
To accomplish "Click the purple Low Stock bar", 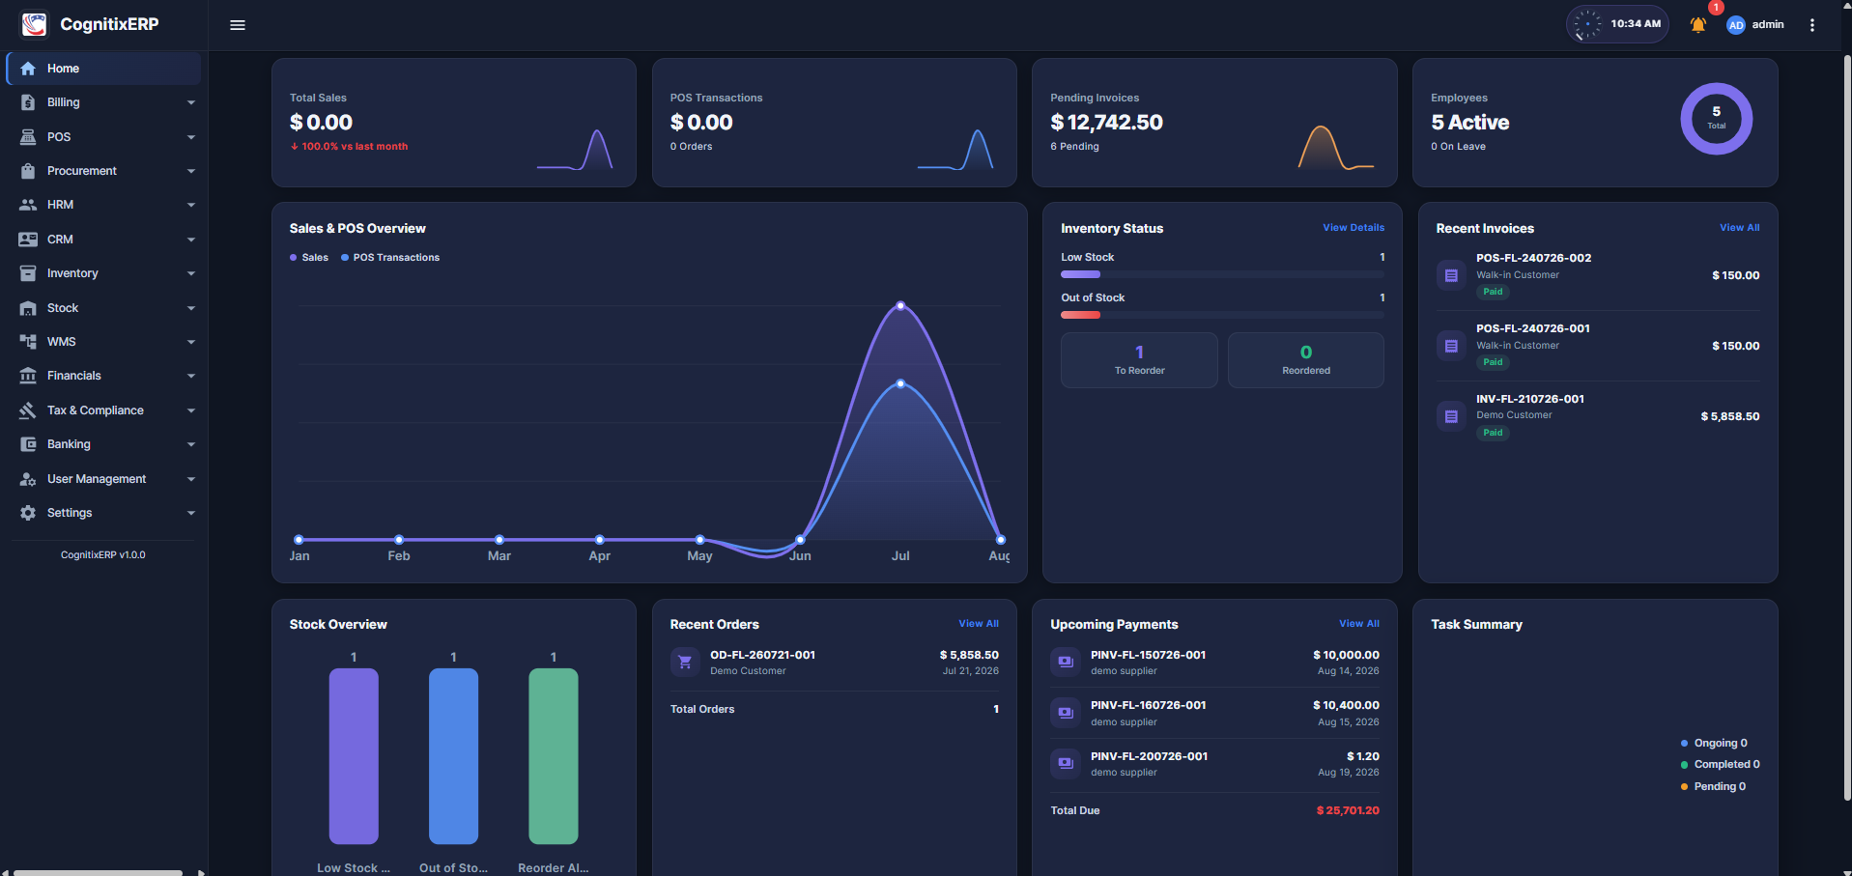I will 354,756.
